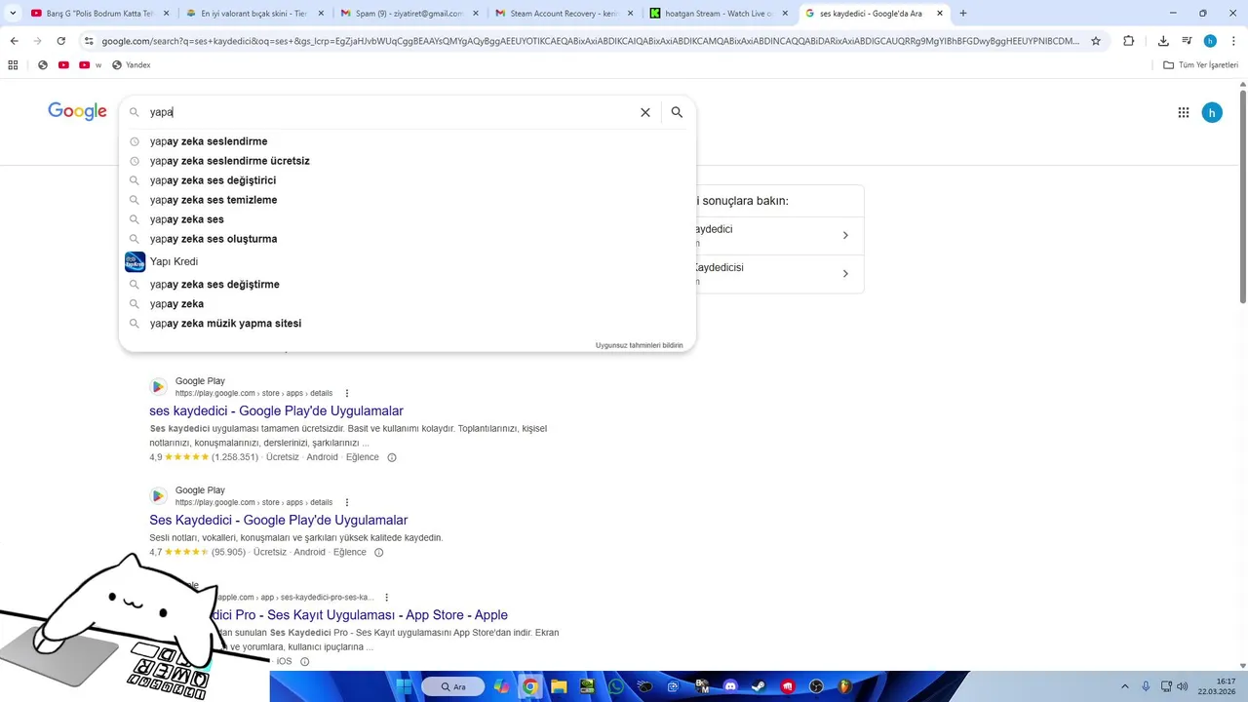Switch to hoatgan Stream Kick tab

point(719,14)
